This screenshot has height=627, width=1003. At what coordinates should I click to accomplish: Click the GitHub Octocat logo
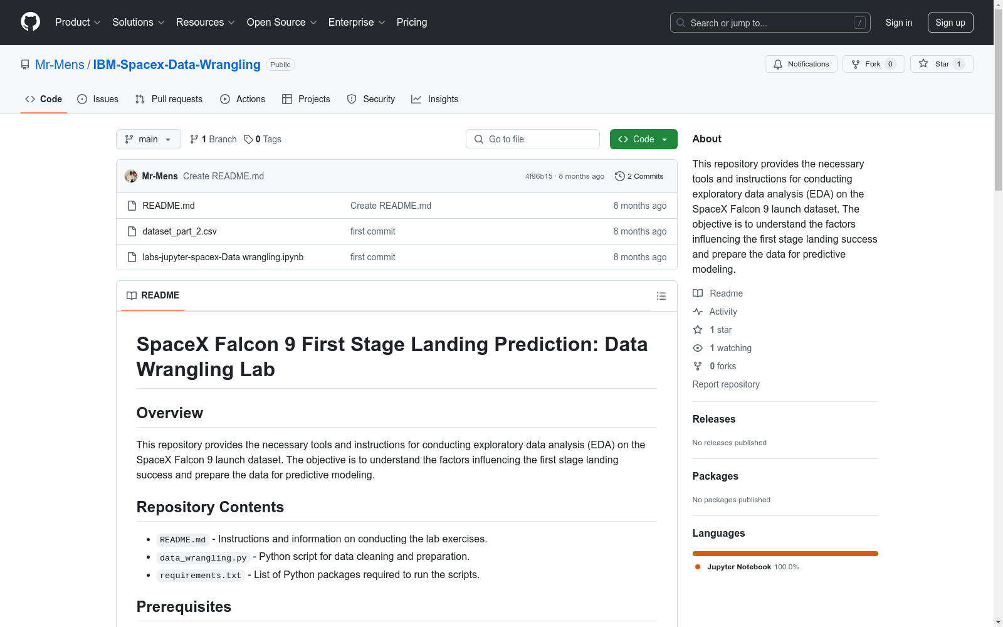pyautogui.click(x=30, y=22)
